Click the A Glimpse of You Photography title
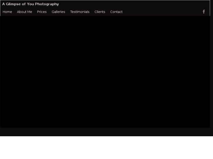 30,4
